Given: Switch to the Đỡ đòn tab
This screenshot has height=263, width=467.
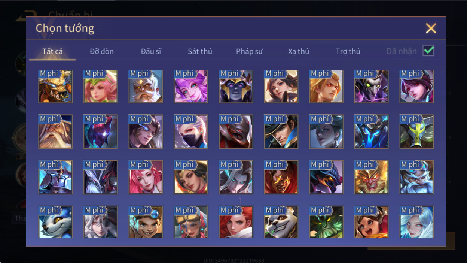Looking at the screenshot, I should [102, 51].
